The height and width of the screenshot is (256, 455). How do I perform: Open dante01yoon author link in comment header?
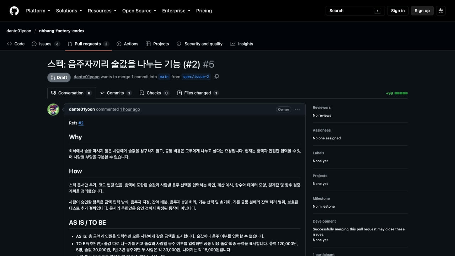82,109
